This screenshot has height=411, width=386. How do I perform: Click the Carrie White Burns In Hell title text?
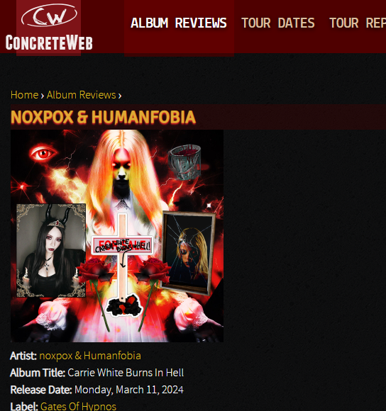pos(126,373)
